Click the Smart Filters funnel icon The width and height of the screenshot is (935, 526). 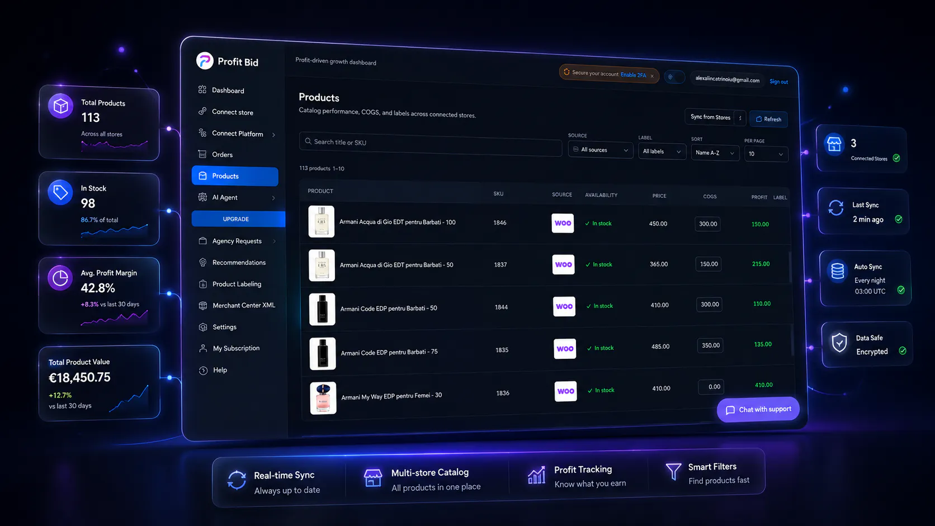click(673, 471)
